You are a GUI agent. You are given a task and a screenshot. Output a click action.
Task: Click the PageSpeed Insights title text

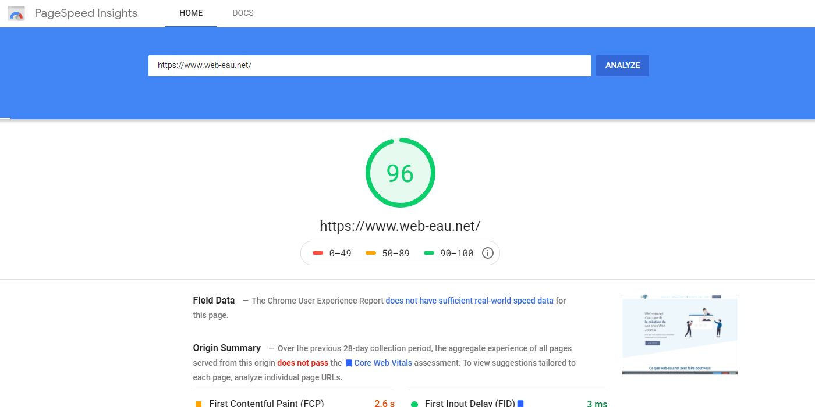[x=86, y=13]
